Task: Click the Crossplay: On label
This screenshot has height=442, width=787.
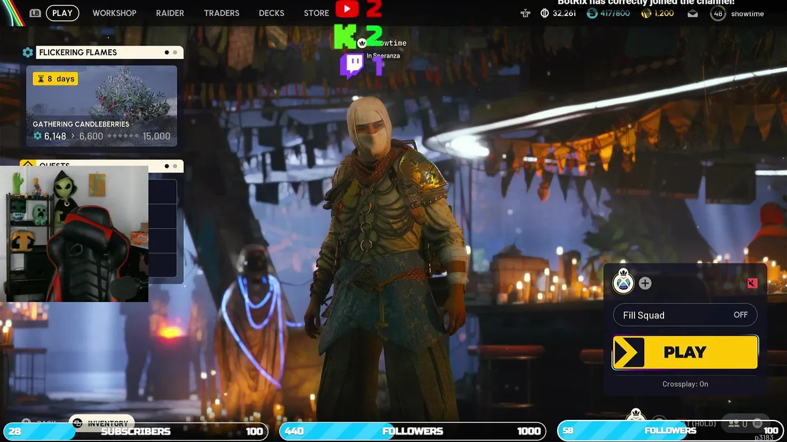Action: [x=685, y=384]
